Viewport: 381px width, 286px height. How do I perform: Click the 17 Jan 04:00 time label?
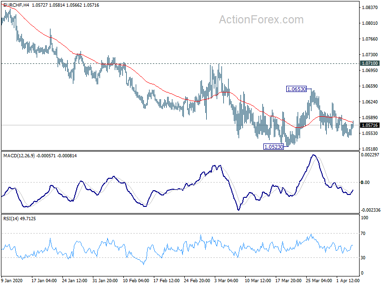[44, 281]
